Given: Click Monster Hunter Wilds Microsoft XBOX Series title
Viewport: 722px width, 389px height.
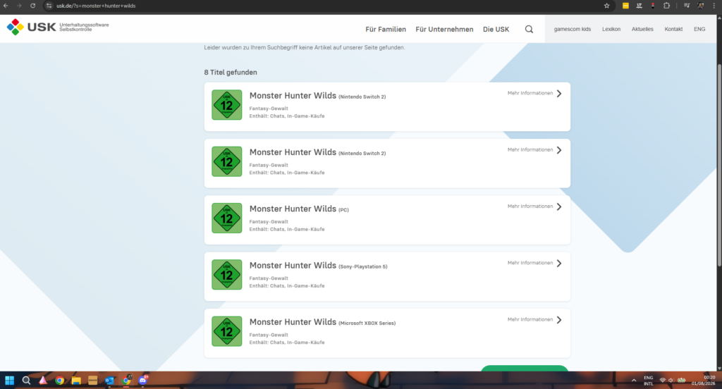Looking at the screenshot, I should (322, 322).
